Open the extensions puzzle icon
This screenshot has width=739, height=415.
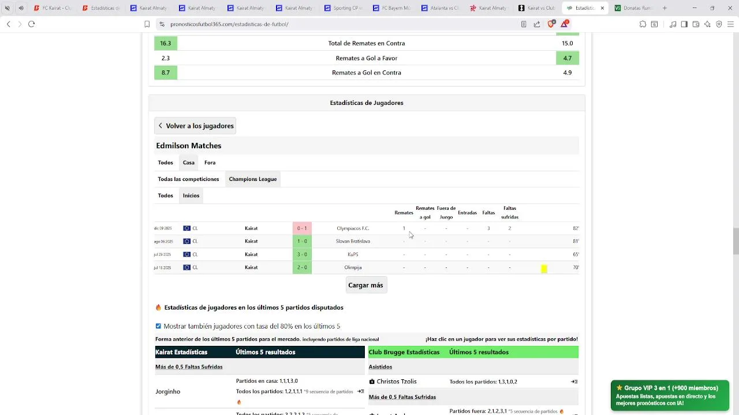(x=643, y=24)
